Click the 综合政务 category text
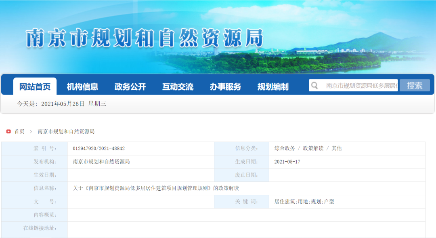Screen dimensions: 436x238 (285, 148)
